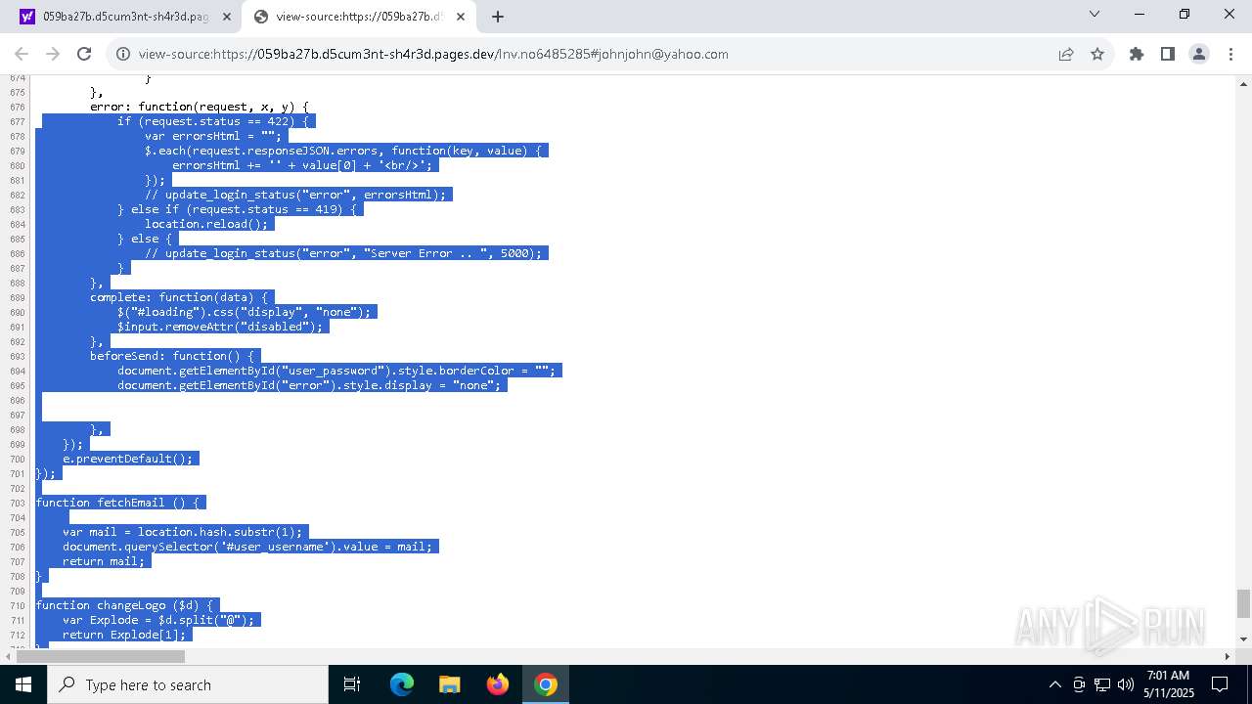1252x704 pixels.
Task: Click the line 'complete: function(data) {'
Action: tap(179, 297)
